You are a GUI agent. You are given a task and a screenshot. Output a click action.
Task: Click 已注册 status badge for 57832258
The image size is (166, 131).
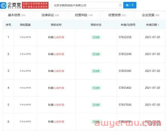pos(96,37)
